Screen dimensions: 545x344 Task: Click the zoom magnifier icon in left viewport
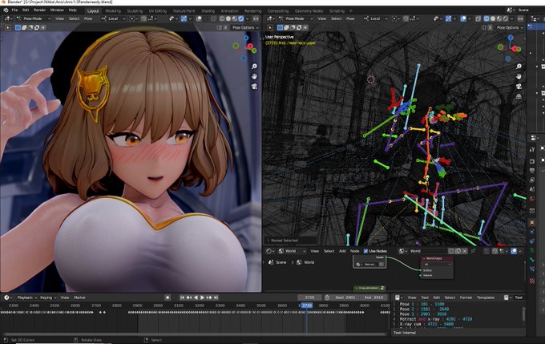pyautogui.click(x=254, y=66)
